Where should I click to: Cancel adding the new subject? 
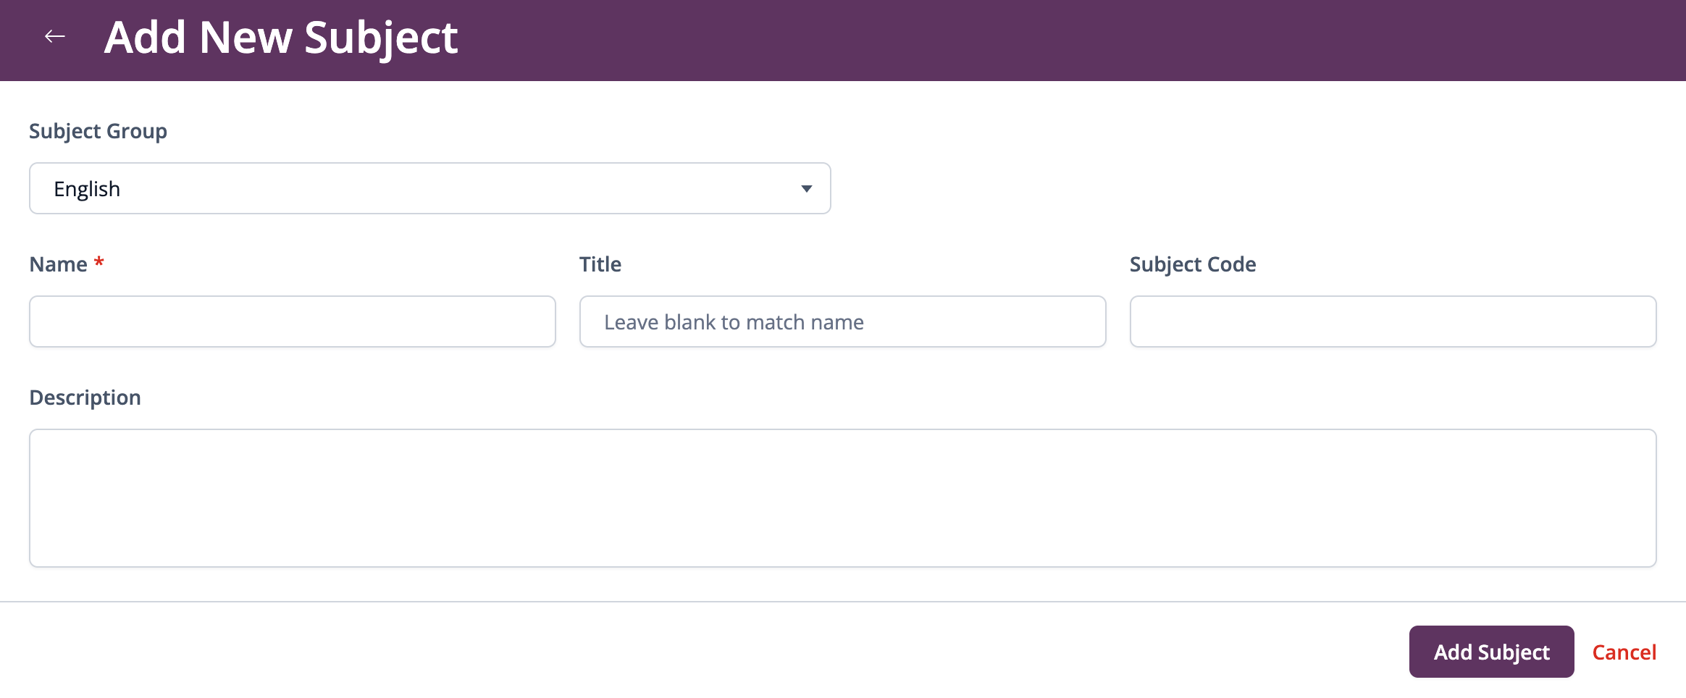click(x=1624, y=652)
